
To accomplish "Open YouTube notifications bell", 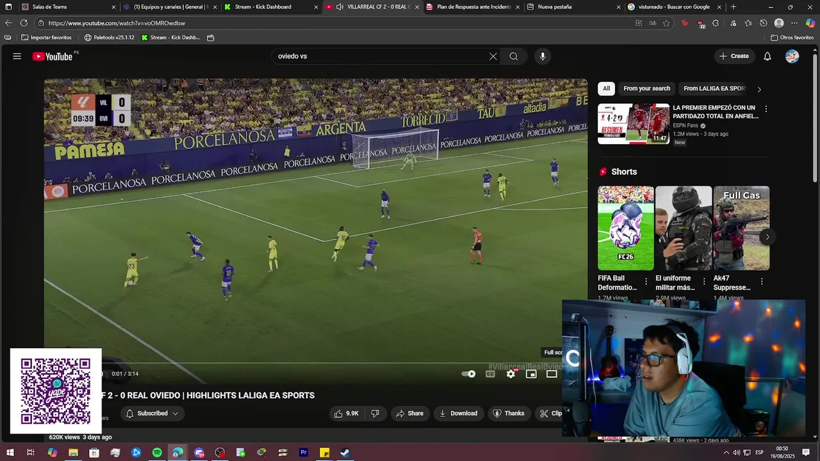I will point(767,56).
